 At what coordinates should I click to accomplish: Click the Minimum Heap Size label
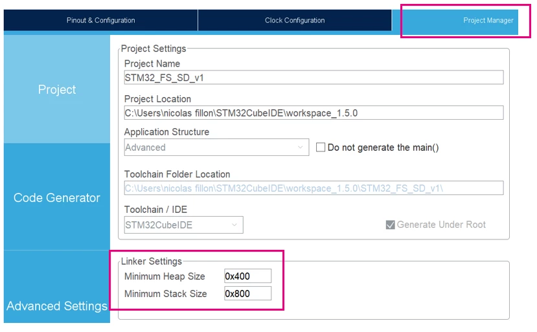click(165, 276)
